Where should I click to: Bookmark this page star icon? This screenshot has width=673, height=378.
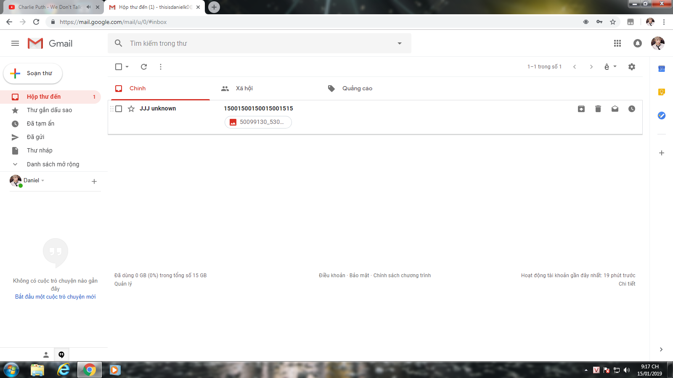[x=613, y=22]
